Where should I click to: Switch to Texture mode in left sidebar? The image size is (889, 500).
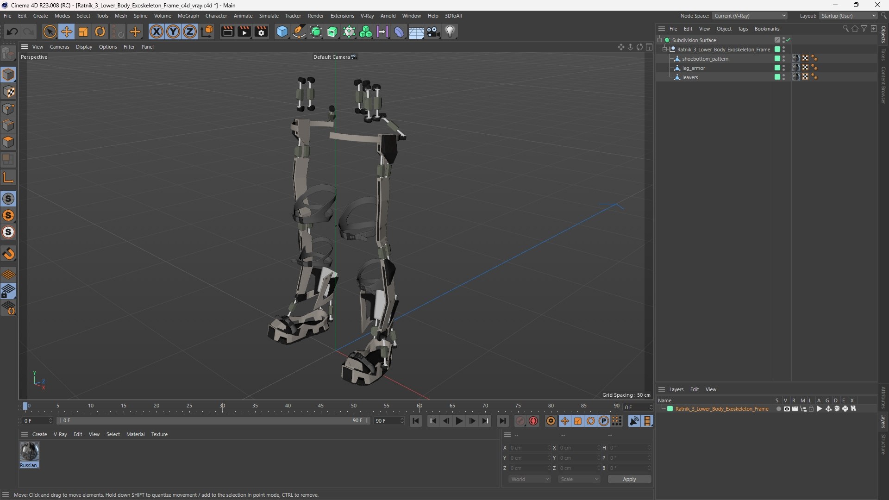(9, 92)
